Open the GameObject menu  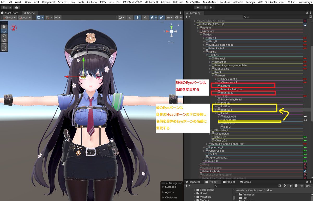(32, 2)
